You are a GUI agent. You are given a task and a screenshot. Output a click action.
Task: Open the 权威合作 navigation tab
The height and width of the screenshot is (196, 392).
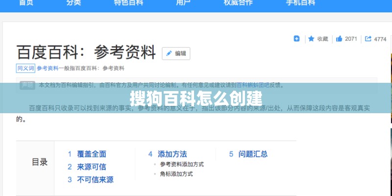pos(238,3)
